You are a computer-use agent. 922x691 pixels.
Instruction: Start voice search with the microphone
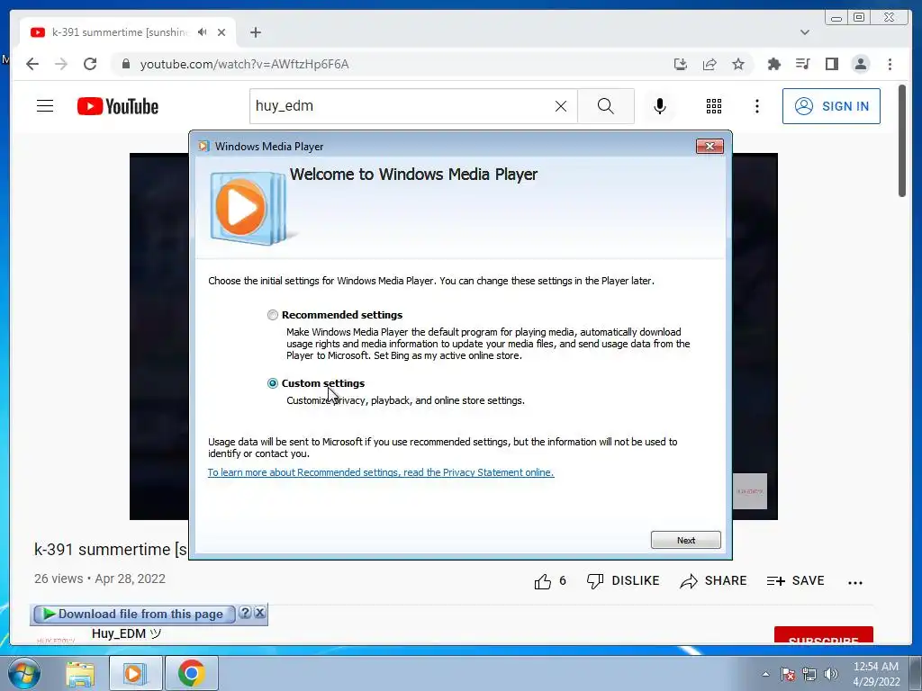click(x=660, y=106)
